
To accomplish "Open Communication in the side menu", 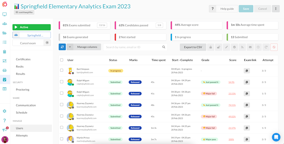I will pos(26,105).
